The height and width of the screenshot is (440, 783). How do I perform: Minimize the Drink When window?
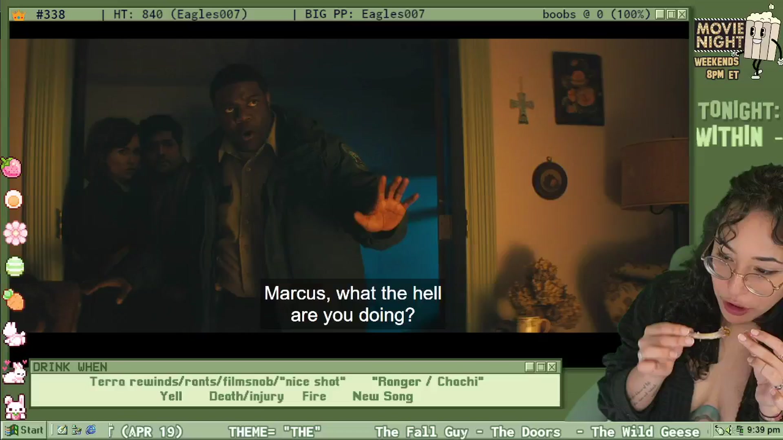coord(530,367)
